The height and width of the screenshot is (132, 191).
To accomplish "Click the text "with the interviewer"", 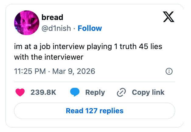I will click(49, 57).
